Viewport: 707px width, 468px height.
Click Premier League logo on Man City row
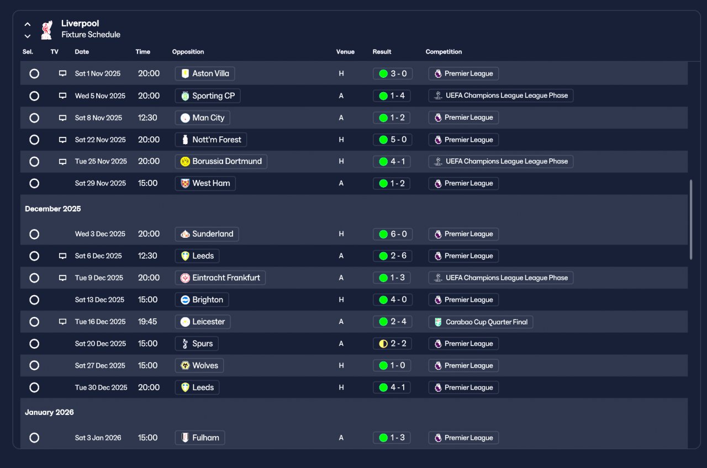coord(438,118)
